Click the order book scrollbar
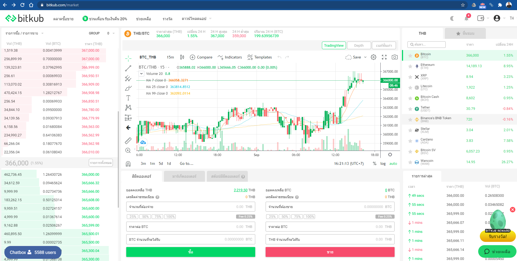The image size is (517, 261). click(118, 159)
